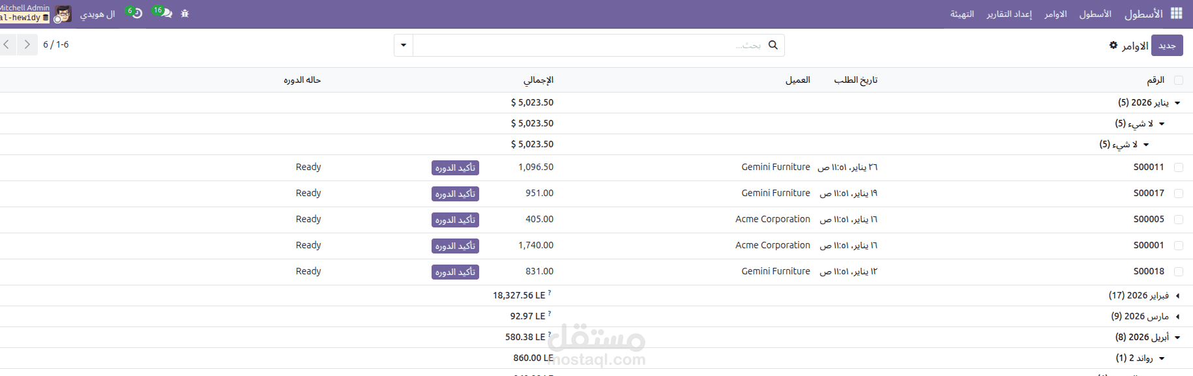1193x376 pixels.
Task: Open the search options dropdown toggle
Action: [x=404, y=45]
